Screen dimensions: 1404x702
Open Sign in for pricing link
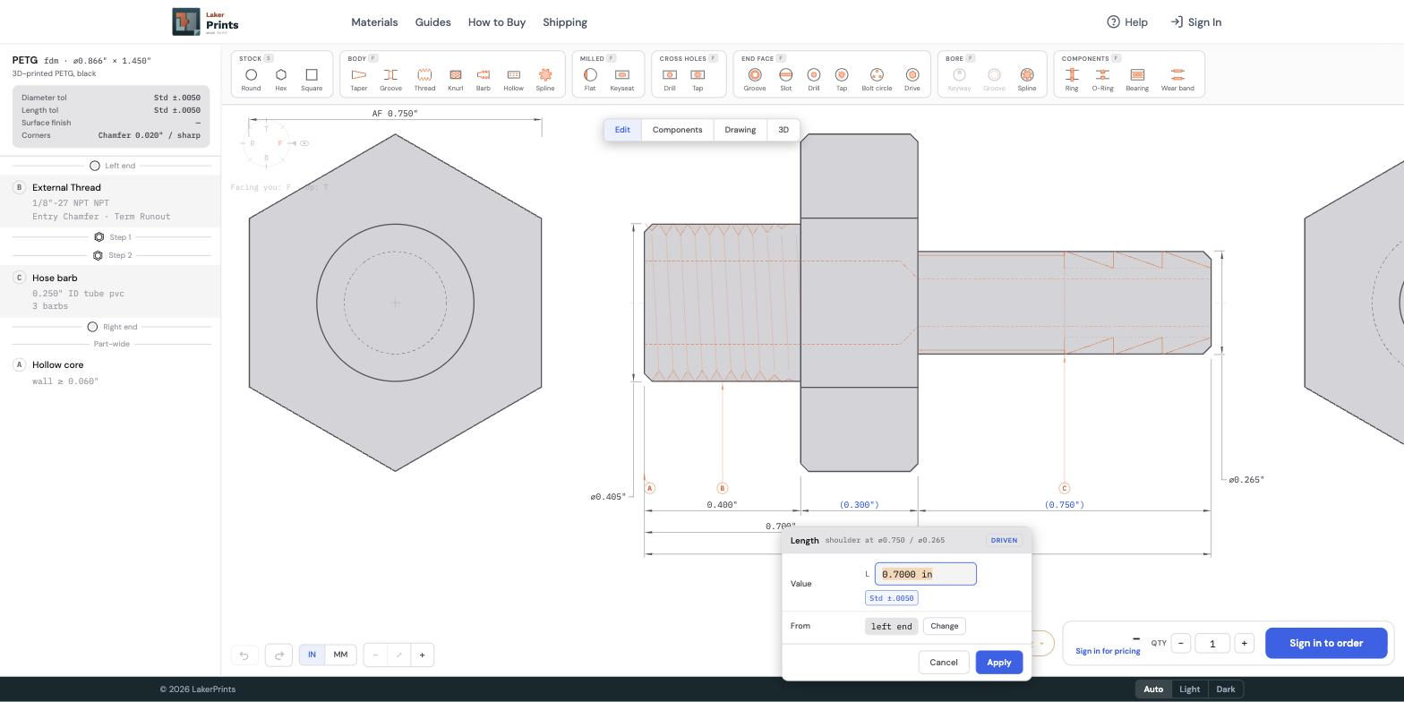pyautogui.click(x=1108, y=651)
